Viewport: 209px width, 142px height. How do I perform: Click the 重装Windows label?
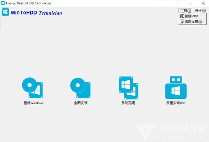pos(33,103)
